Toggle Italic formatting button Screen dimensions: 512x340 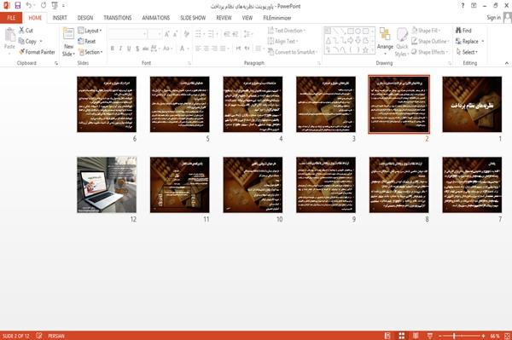coord(120,49)
